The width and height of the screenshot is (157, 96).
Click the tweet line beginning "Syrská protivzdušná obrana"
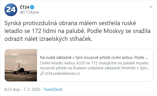pyautogui.click(x=70, y=23)
